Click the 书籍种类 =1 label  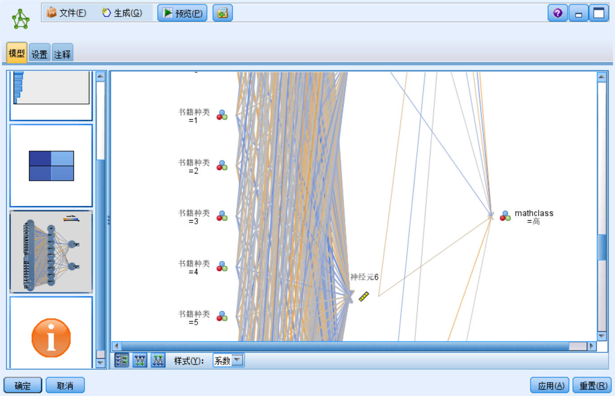(x=194, y=116)
